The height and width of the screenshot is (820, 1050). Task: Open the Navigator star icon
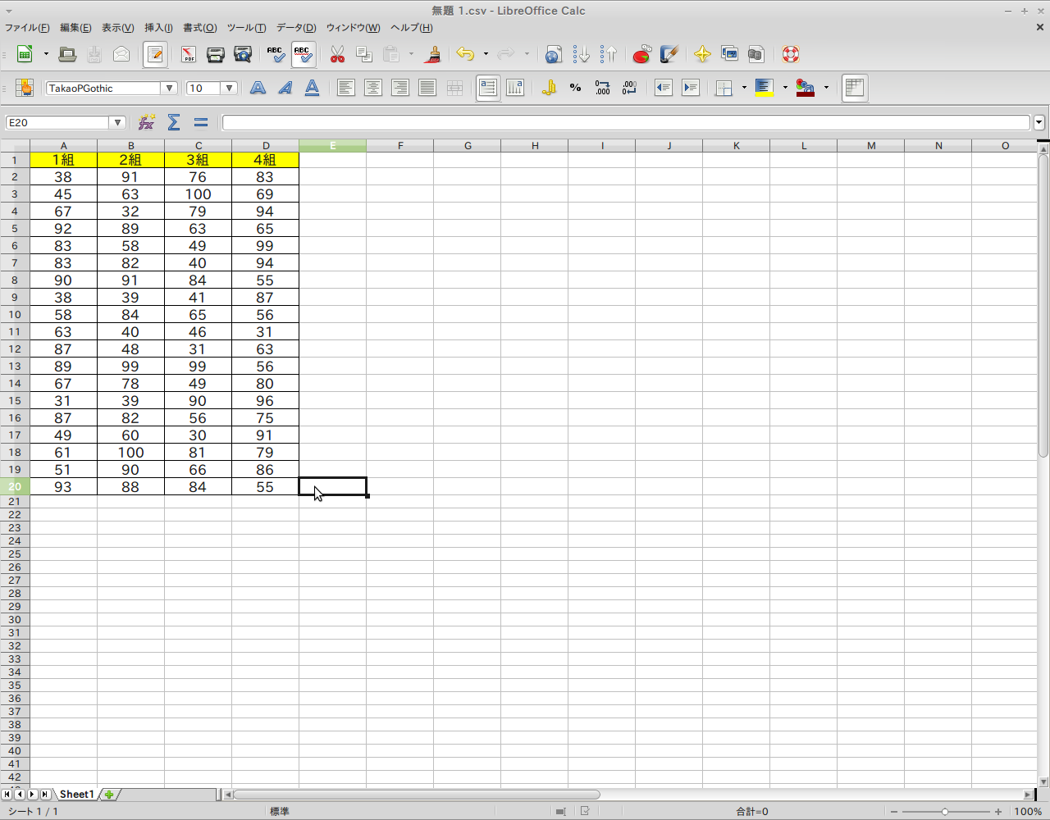tap(702, 54)
